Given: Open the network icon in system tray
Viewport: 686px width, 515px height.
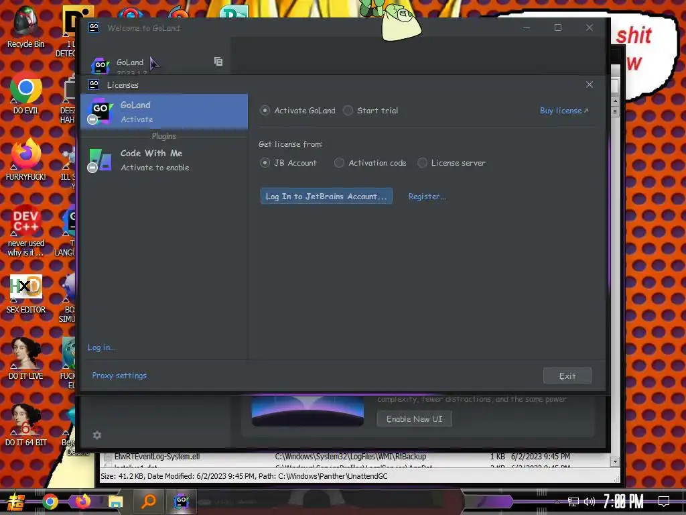Looking at the screenshot, I should tap(573, 502).
